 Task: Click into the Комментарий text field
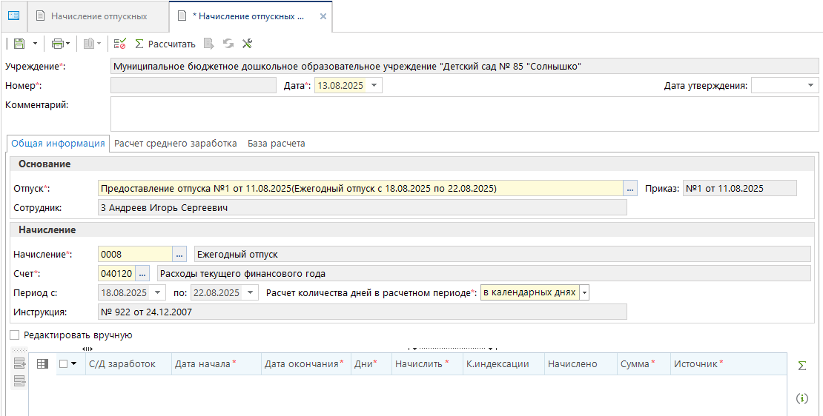464,115
